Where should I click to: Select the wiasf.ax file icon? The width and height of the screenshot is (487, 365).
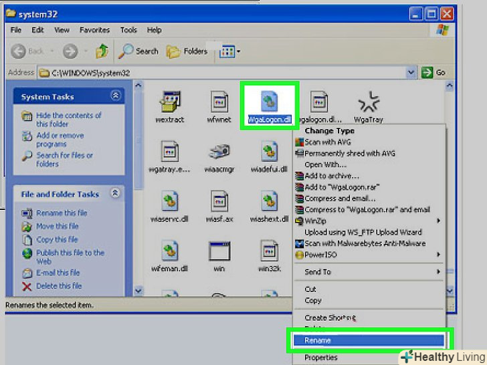pos(219,201)
